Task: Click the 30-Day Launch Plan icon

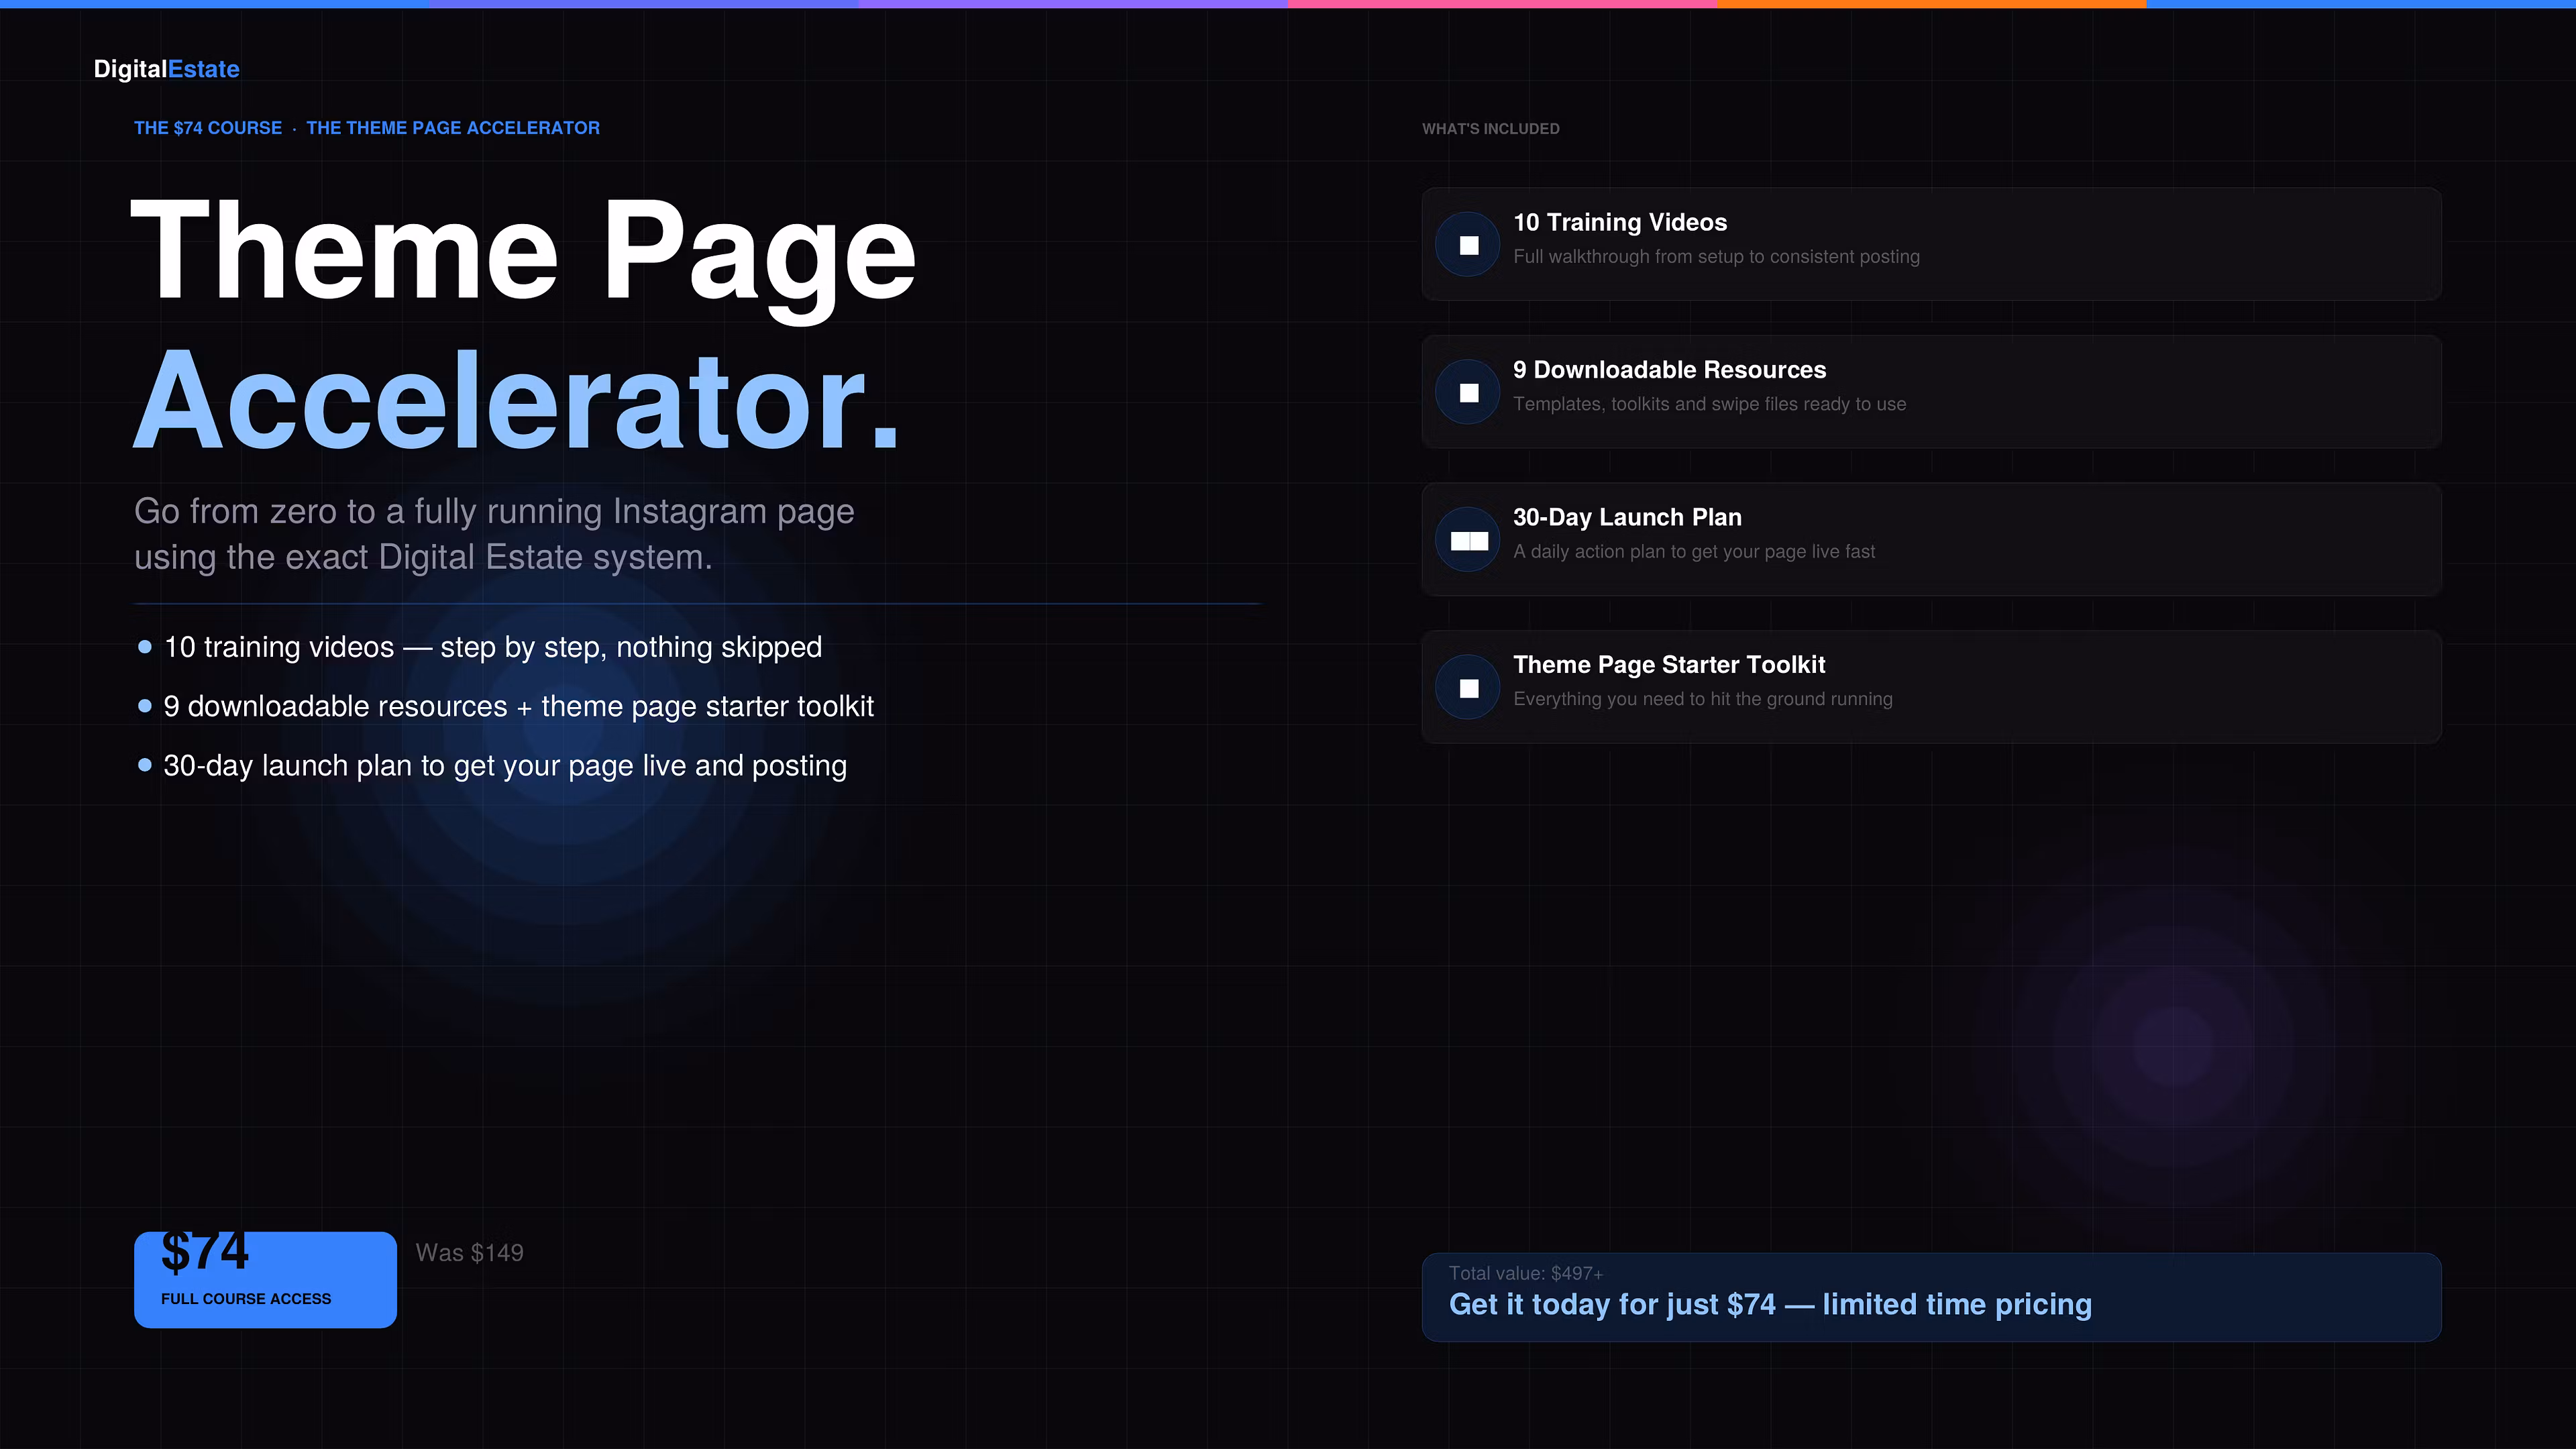Action: point(1468,540)
